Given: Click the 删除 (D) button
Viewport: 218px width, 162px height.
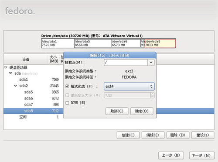Looking at the screenshot, I should (x=178, y=135).
